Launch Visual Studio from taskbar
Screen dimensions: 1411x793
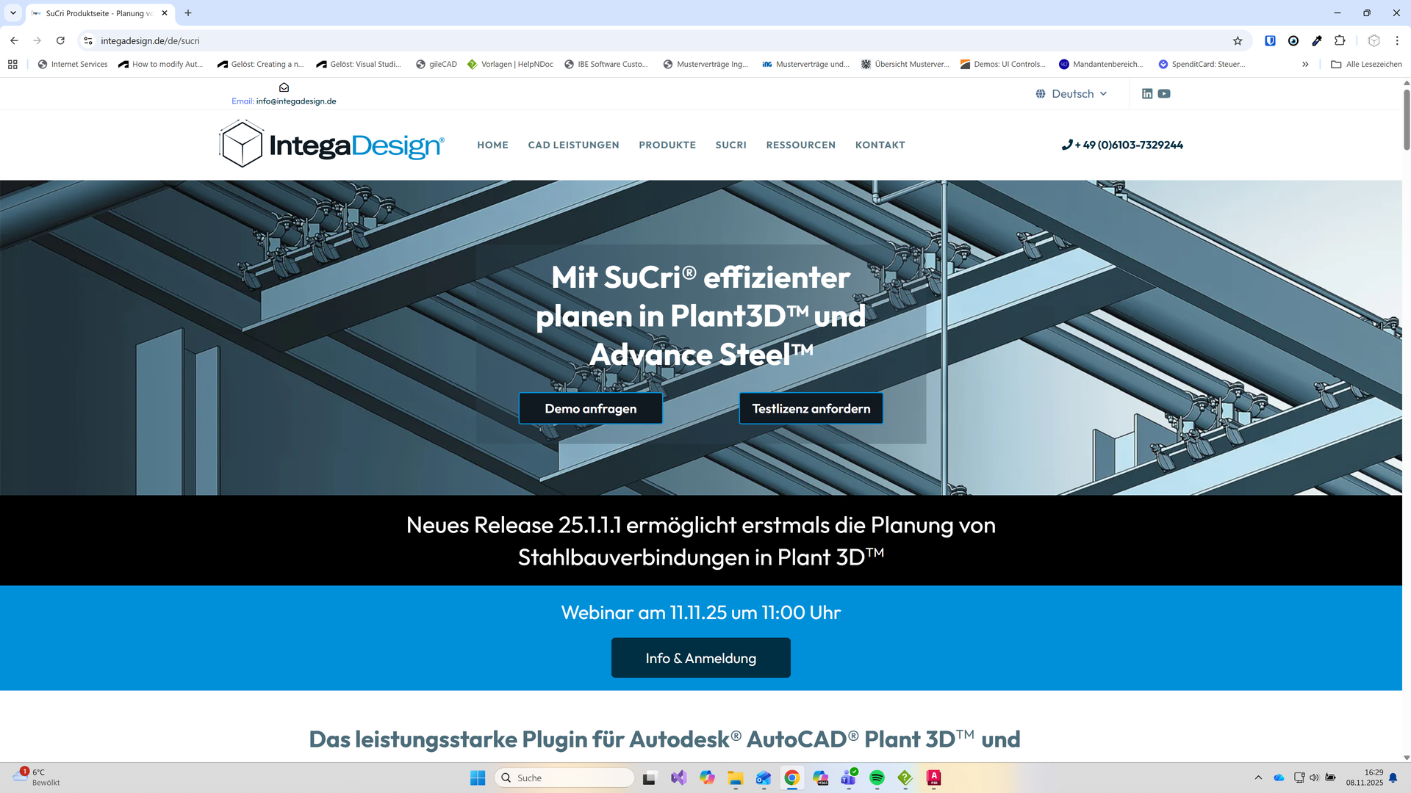coord(678,778)
